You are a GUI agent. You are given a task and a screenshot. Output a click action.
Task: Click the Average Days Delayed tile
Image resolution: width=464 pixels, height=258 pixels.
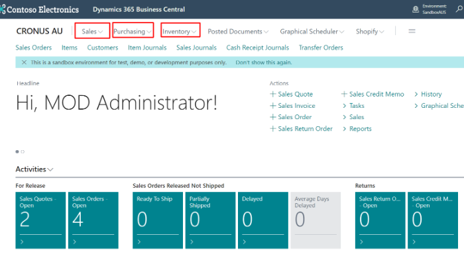(316, 220)
